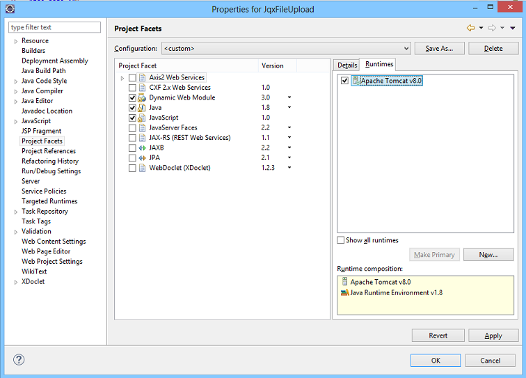Uncheck the Apache Tomcat v8.0 runtime
Screen dimensions: 526x378
point(344,81)
